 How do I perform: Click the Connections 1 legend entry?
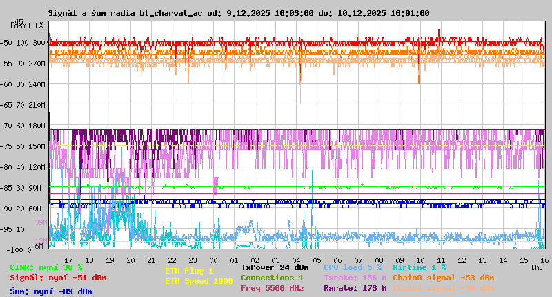pyautogui.click(x=272, y=278)
